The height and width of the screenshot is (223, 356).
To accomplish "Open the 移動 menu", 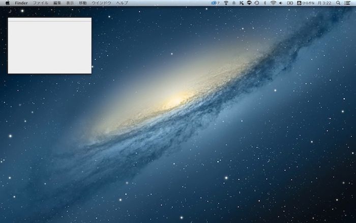I will click(x=83, y=3).
